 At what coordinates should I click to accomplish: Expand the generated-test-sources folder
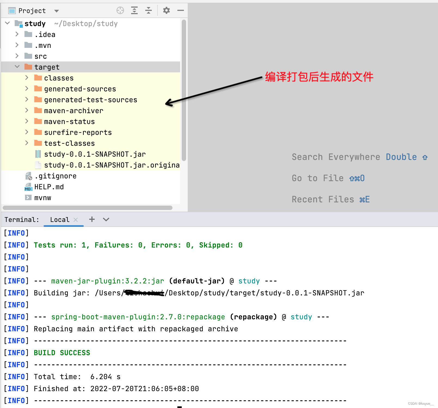click(x=27, y=100)
